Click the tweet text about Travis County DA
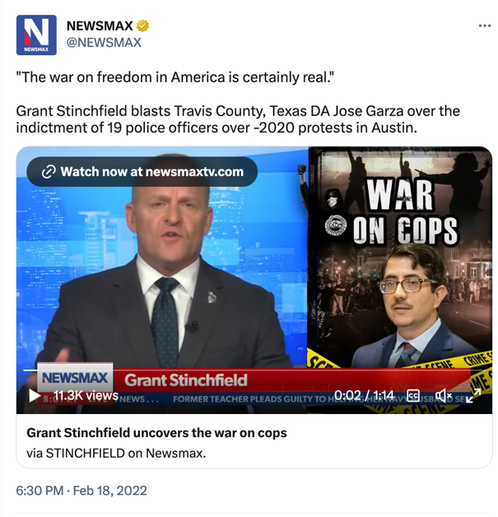The width and height of the screenshot is (498, 517). click(x=238, y=119)
